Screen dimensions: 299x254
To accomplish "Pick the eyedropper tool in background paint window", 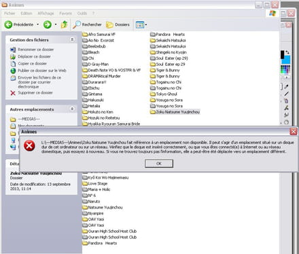I will 286,86.
